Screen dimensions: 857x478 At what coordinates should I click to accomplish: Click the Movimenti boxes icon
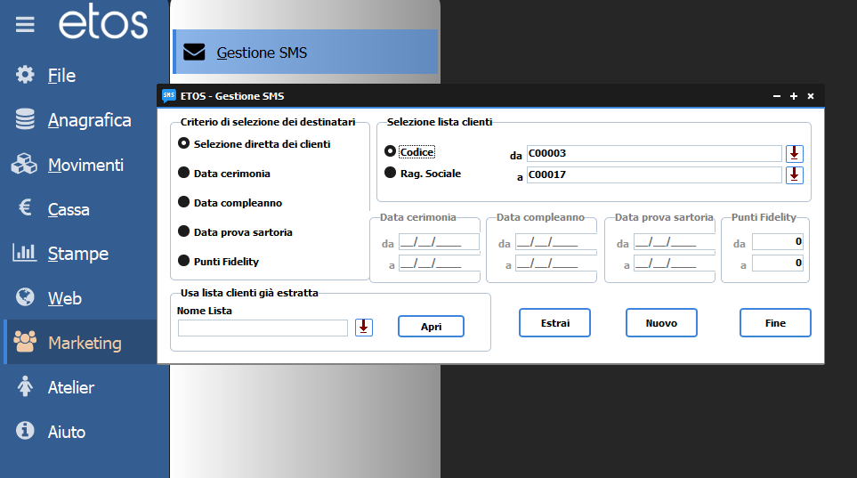click(24, 164)
